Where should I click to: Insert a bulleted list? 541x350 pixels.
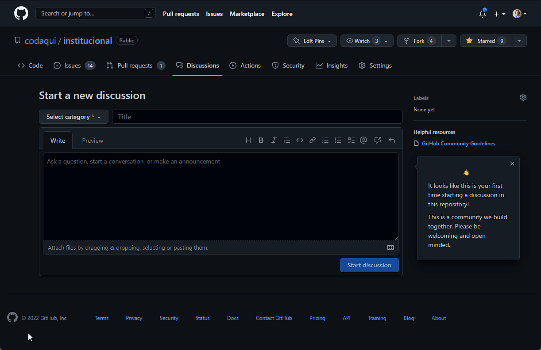(x=325, y=140)
